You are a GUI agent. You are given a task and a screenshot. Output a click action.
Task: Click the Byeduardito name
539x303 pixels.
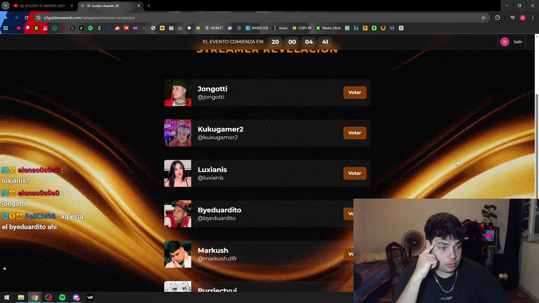pos(219,210)
